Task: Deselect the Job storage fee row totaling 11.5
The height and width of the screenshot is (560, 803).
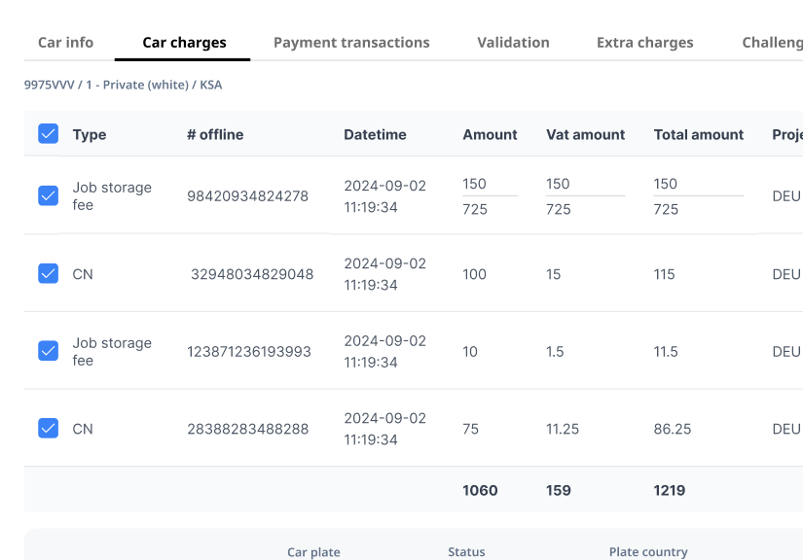Action: (48, 351)
